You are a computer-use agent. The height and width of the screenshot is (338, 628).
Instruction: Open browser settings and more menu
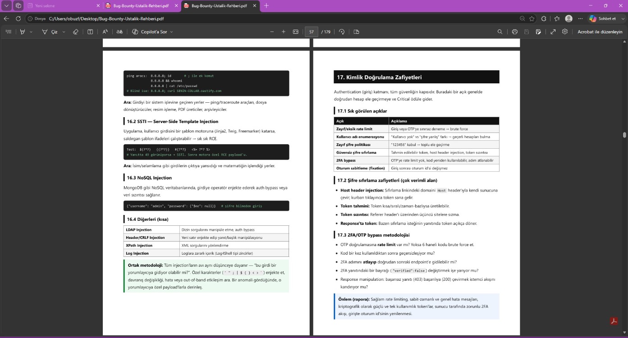580,18
